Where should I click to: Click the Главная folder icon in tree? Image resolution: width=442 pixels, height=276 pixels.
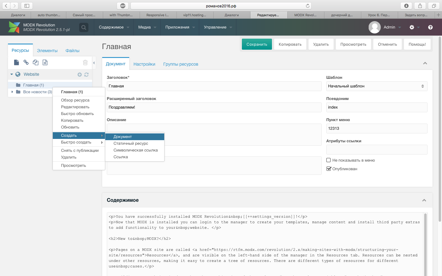[18, 85]
